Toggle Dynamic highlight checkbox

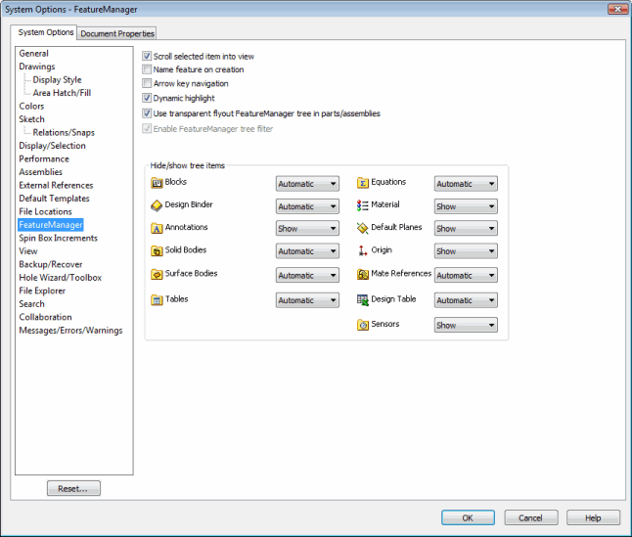pos(147,98)
